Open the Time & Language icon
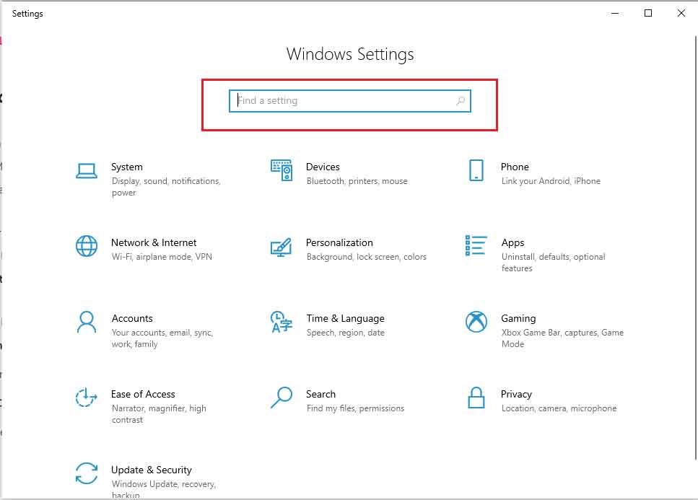 pos(282,322)
